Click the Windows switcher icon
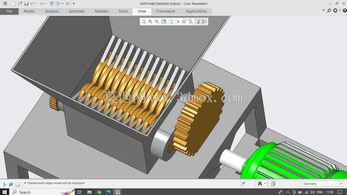 pyautogui.click(x=58, y=4)
